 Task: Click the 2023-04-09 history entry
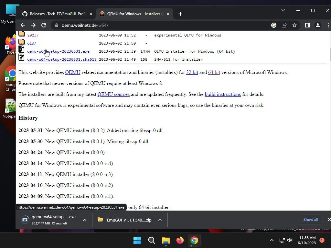point(66,196)
